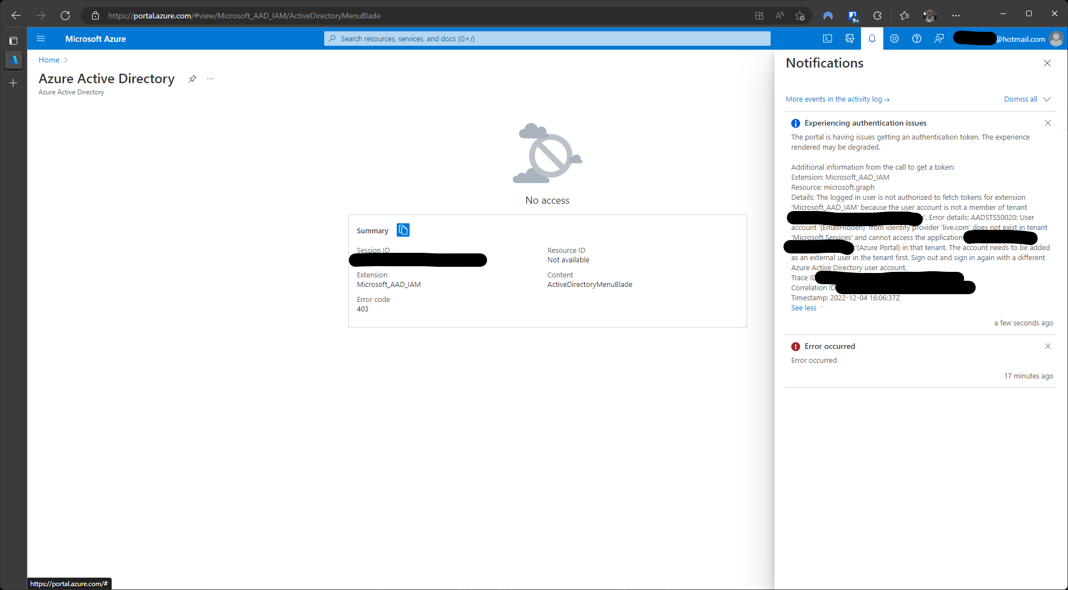Select the Error occurred notification title
This screenshot has width=1068, height=590.
pos(830,347)
